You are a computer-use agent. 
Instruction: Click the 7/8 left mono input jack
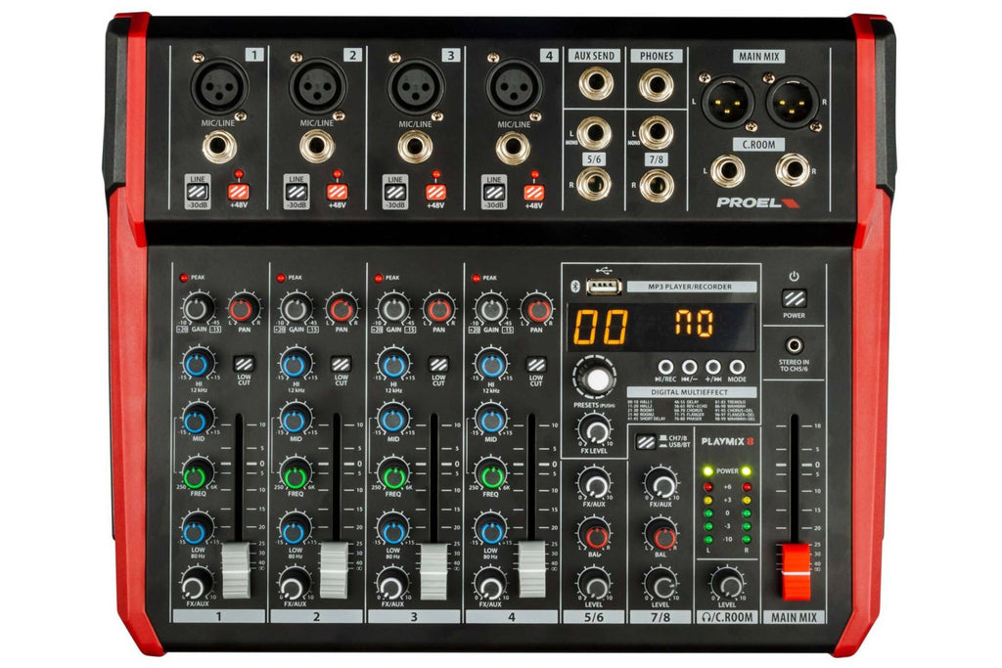[x=657, y=133]
